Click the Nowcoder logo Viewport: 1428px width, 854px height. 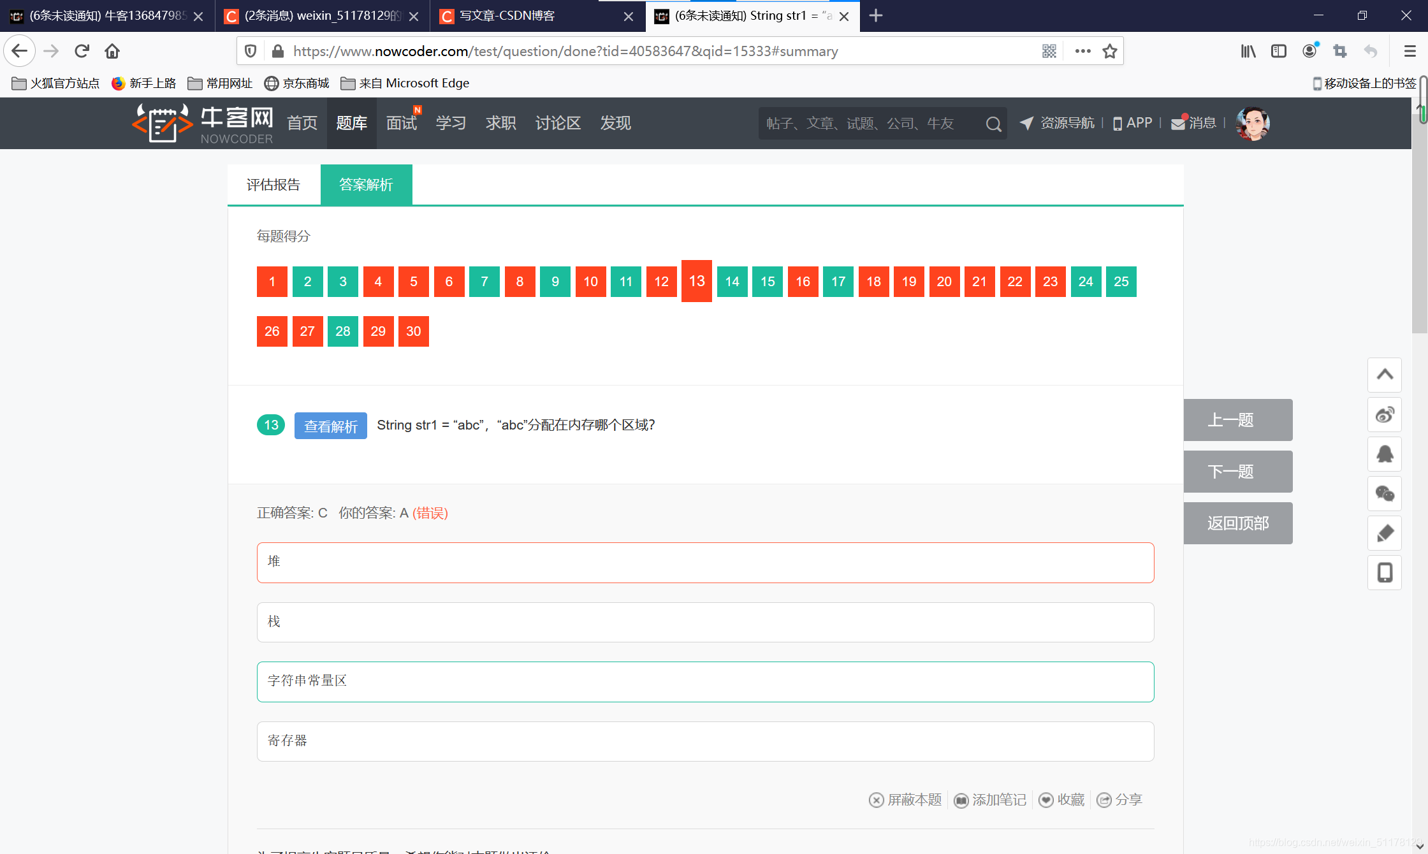[203, 124]
